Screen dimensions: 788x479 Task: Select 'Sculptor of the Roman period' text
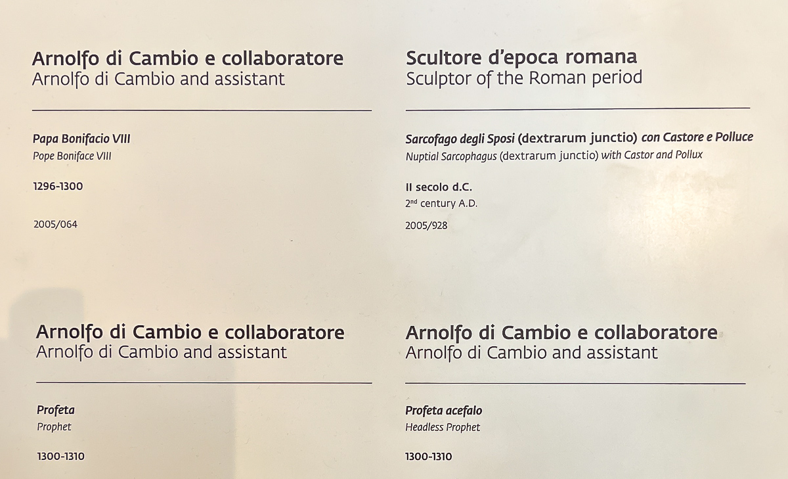tap(524, 78)
